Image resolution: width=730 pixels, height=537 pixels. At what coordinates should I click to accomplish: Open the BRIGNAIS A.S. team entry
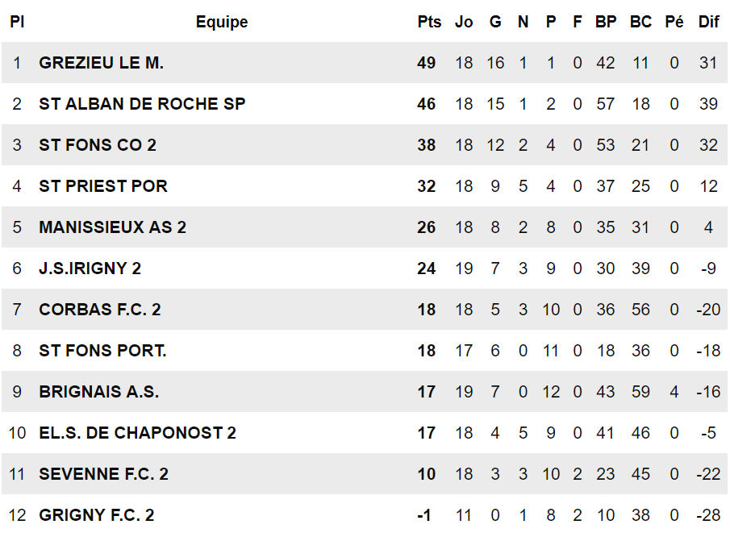[x=98, y=392]
